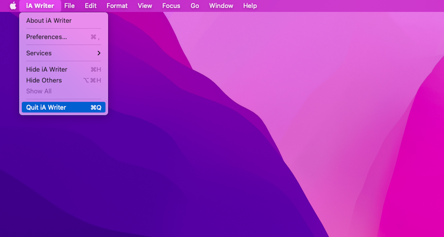444x237 pixels.
Task: Open the Focus menu
Action: click(171, 6)
